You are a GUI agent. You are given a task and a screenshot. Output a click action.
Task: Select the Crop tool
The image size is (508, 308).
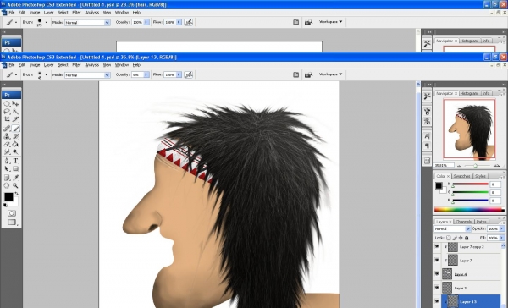(7, 120)
